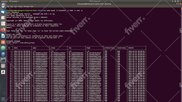
Task: Open the Wi-Fi network indicator
Action: click(x=173, y=1)
